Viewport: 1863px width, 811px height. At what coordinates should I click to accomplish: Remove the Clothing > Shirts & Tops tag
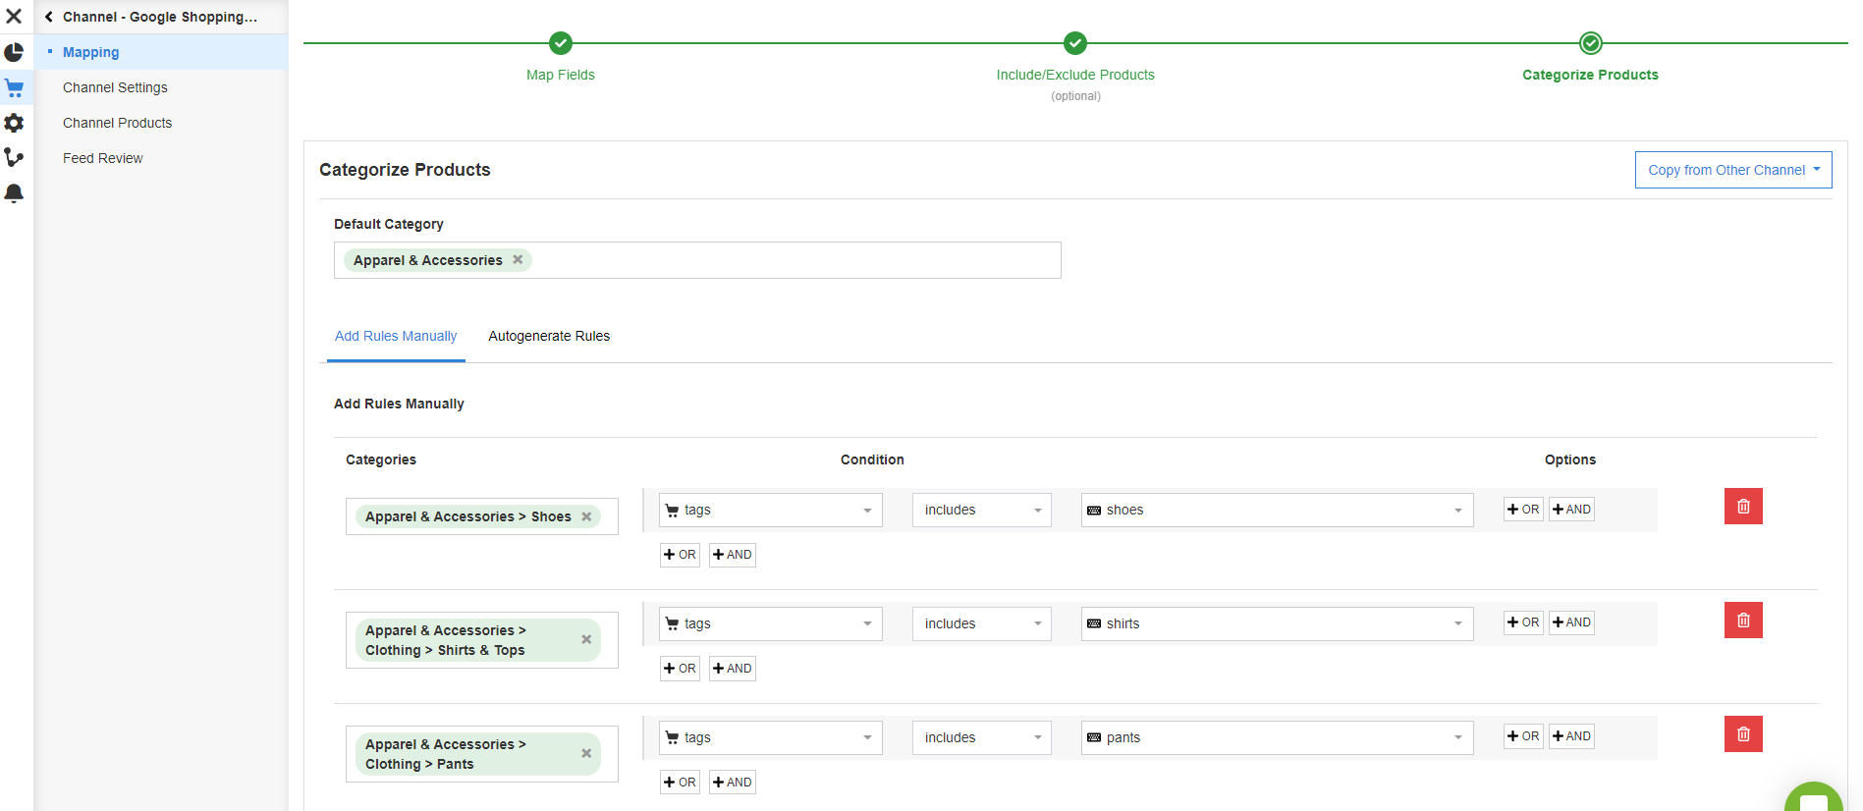pos(586,639)
